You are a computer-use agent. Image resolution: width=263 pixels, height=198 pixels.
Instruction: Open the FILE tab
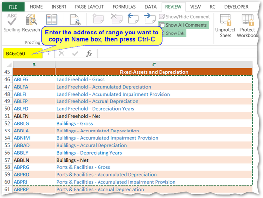coord(13,7)
